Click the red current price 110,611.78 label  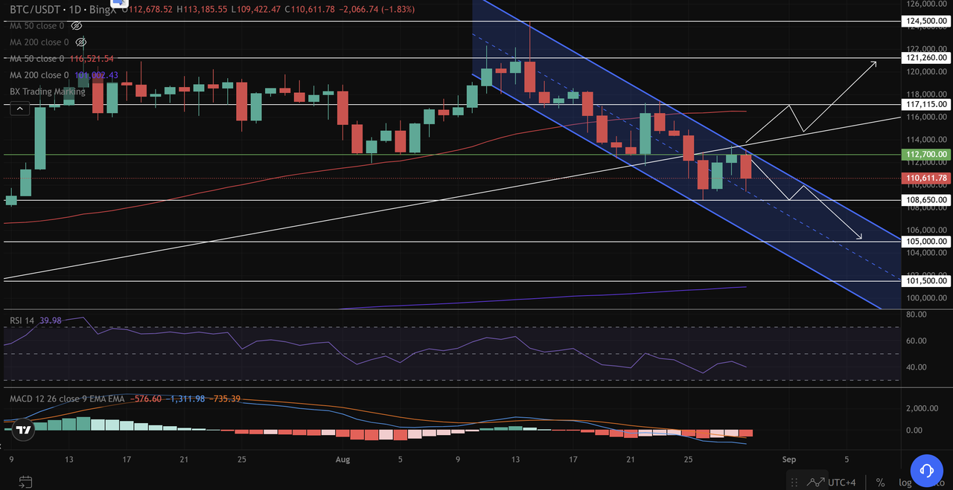pyautogui.click(x=926, y=178)
